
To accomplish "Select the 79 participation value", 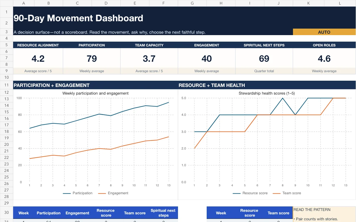I will pos(92,58).
